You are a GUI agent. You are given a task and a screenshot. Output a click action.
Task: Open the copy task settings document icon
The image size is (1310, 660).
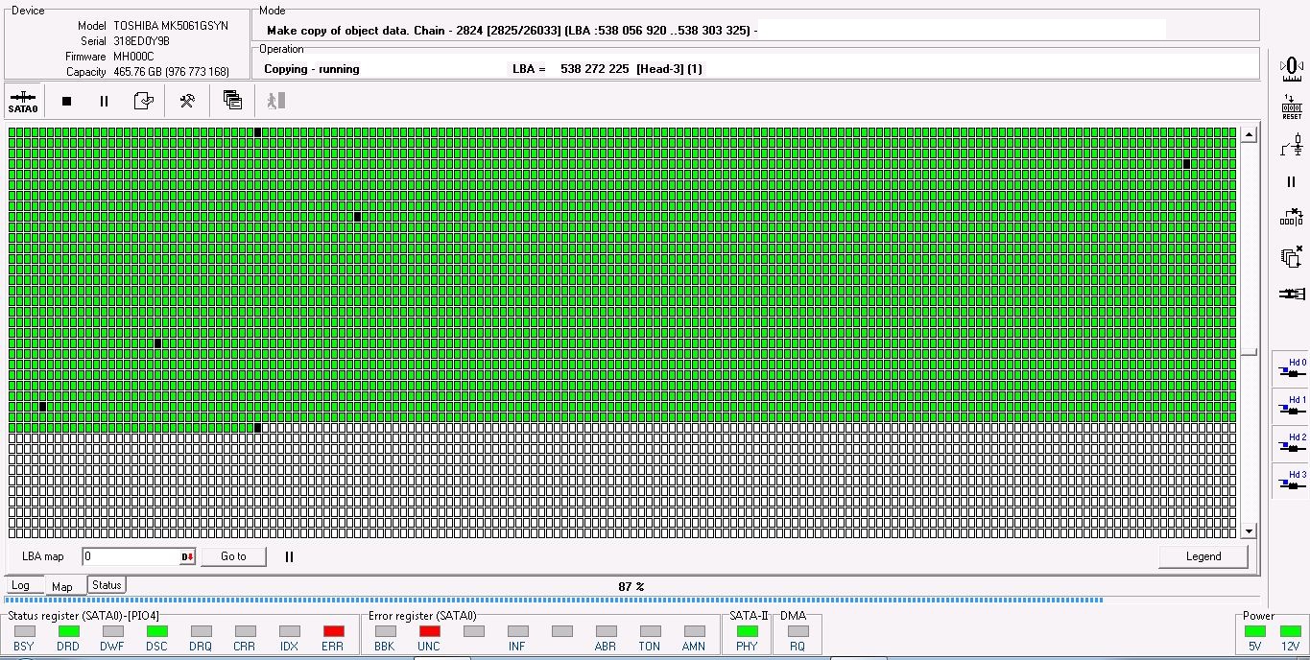click(144, 101)
